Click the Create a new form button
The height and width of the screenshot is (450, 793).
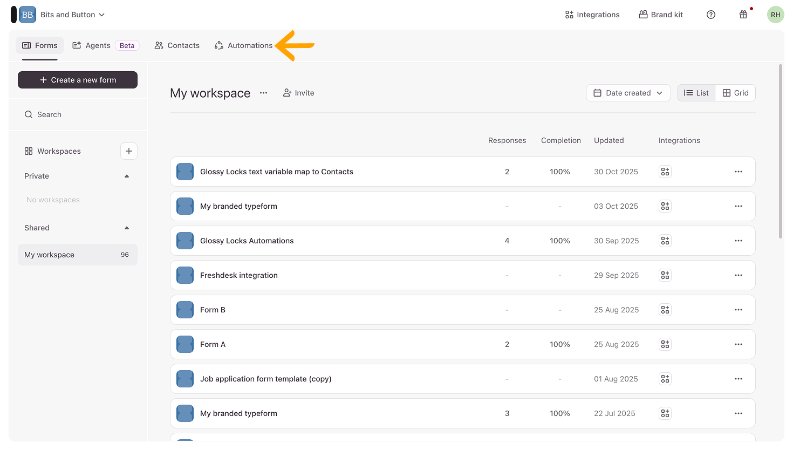tap(78, 80)
